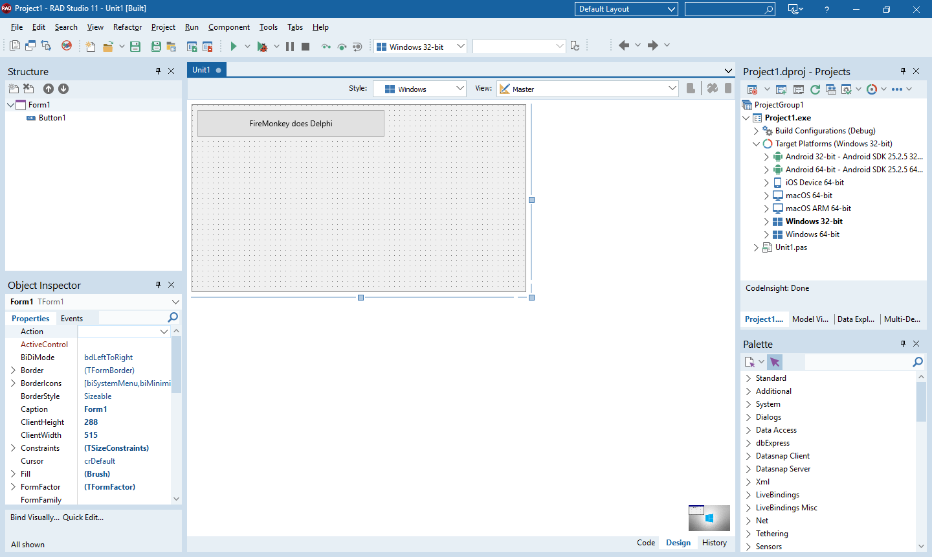Click the Open file folder icon
The width and height of the screenshot is (932, 557).
(x=108, y=46)
